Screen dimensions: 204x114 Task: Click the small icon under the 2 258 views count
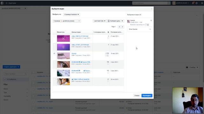click(108, 55)
